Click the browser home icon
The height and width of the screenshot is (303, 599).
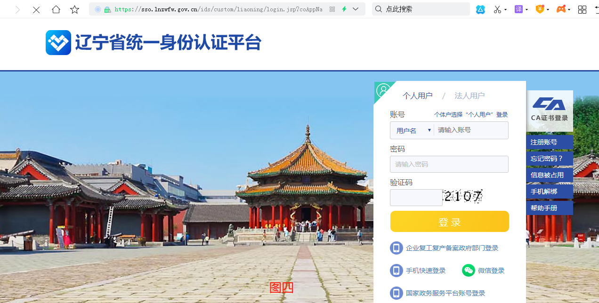pyautogui.click(x=56, y=9)
